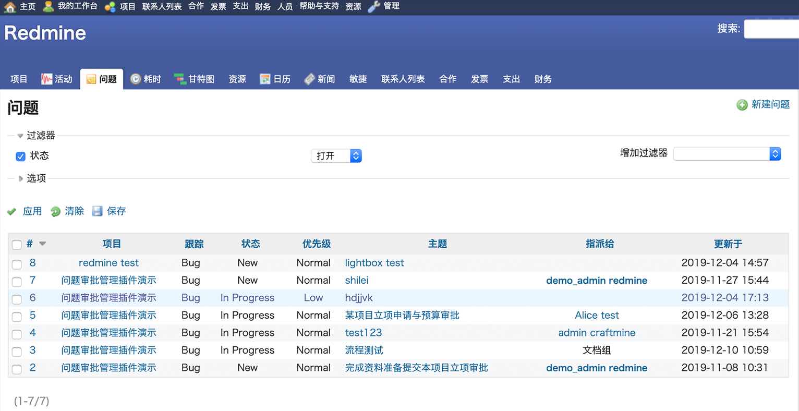Click the Low priority cell
The image size is (799, 411).
pos(313,298)
